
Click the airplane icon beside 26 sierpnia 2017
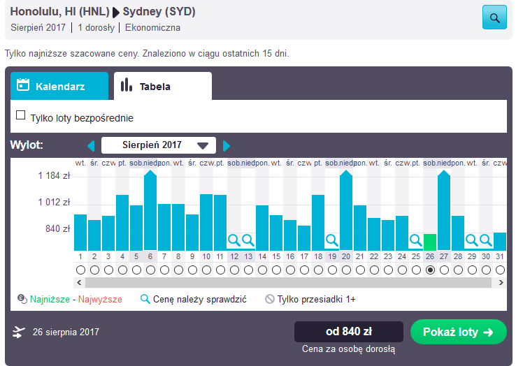coord(19,332)
